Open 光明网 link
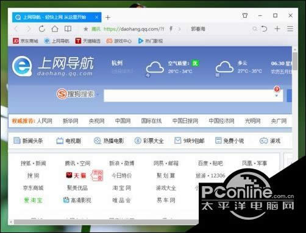The height and width of the screenshot is (233, 306). [x=252, y=121]
